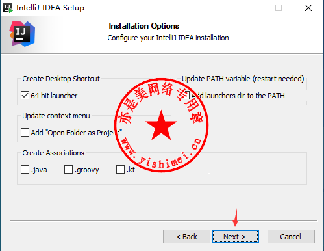Click the red arrow above Next button
Viewport: 324px width, 251px height.
[236, 217]
